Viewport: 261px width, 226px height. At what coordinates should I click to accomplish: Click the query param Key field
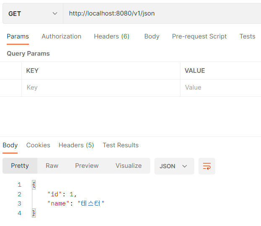point(101,87)
